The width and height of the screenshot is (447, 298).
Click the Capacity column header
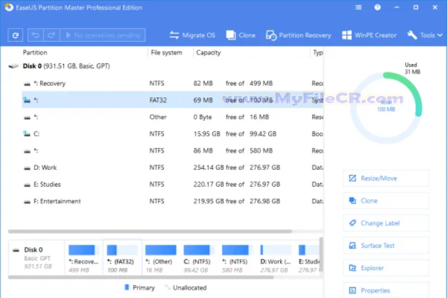tap(209, 53)
